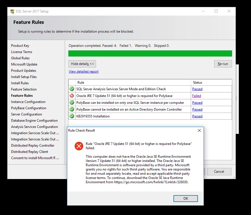The image size is (251, 215).
Task: Open the Failed status link
Action: click(196, 96)
